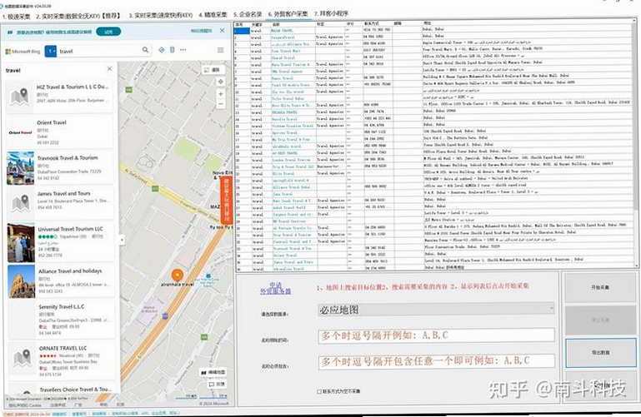Open the 2. 实时采集 (推荐) tab
This screenshot has height=417, width=641.
(x=78, y=17)
